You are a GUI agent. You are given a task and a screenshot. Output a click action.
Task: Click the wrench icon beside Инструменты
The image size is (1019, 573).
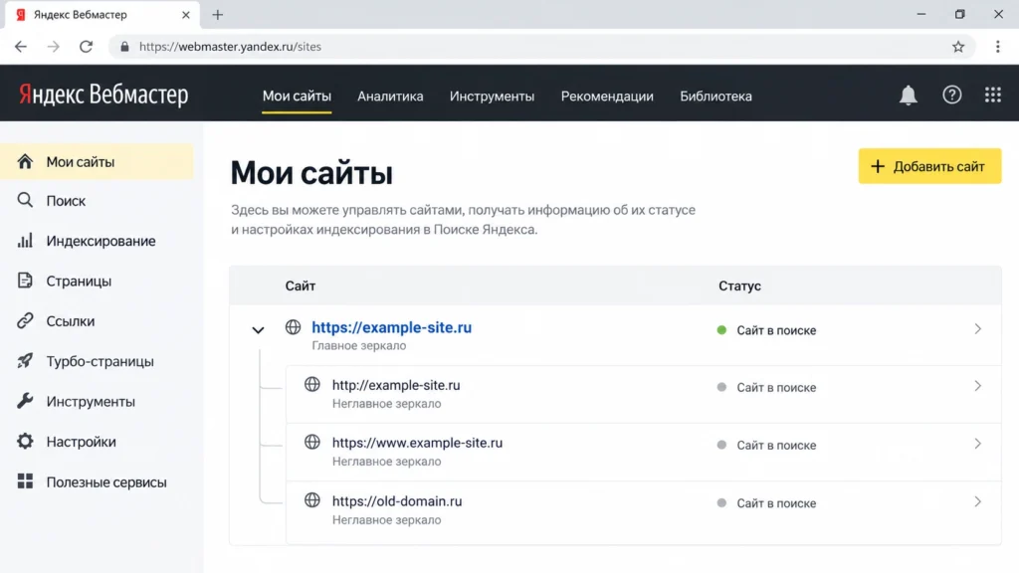(x=25, y=401)
